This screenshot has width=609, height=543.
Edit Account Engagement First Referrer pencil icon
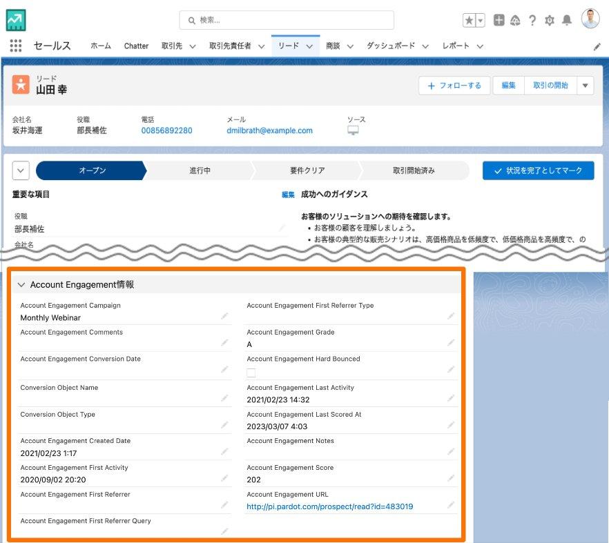pos(224,505)
